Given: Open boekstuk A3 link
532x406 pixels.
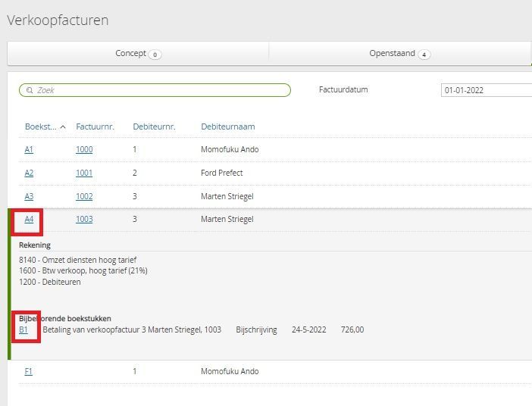Looking at the screenshot, I should coord(29,196).
